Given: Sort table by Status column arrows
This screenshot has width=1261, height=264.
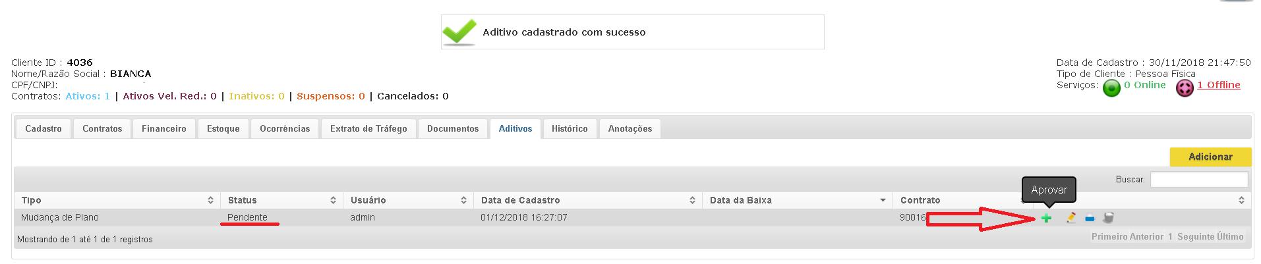Looking at the screenshot, I should pyautogui.click(x=333, y=200).
